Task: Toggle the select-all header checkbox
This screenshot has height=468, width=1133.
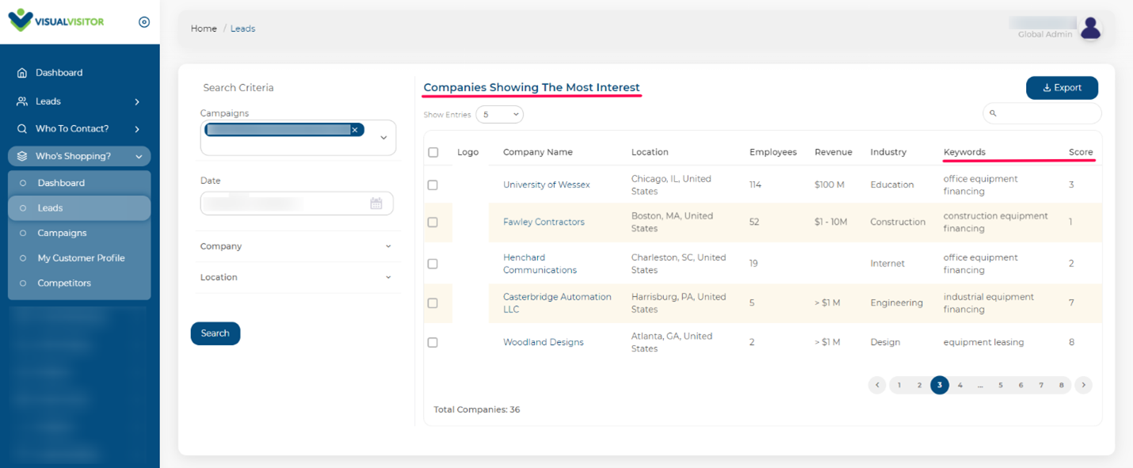Action: (433, 152)
